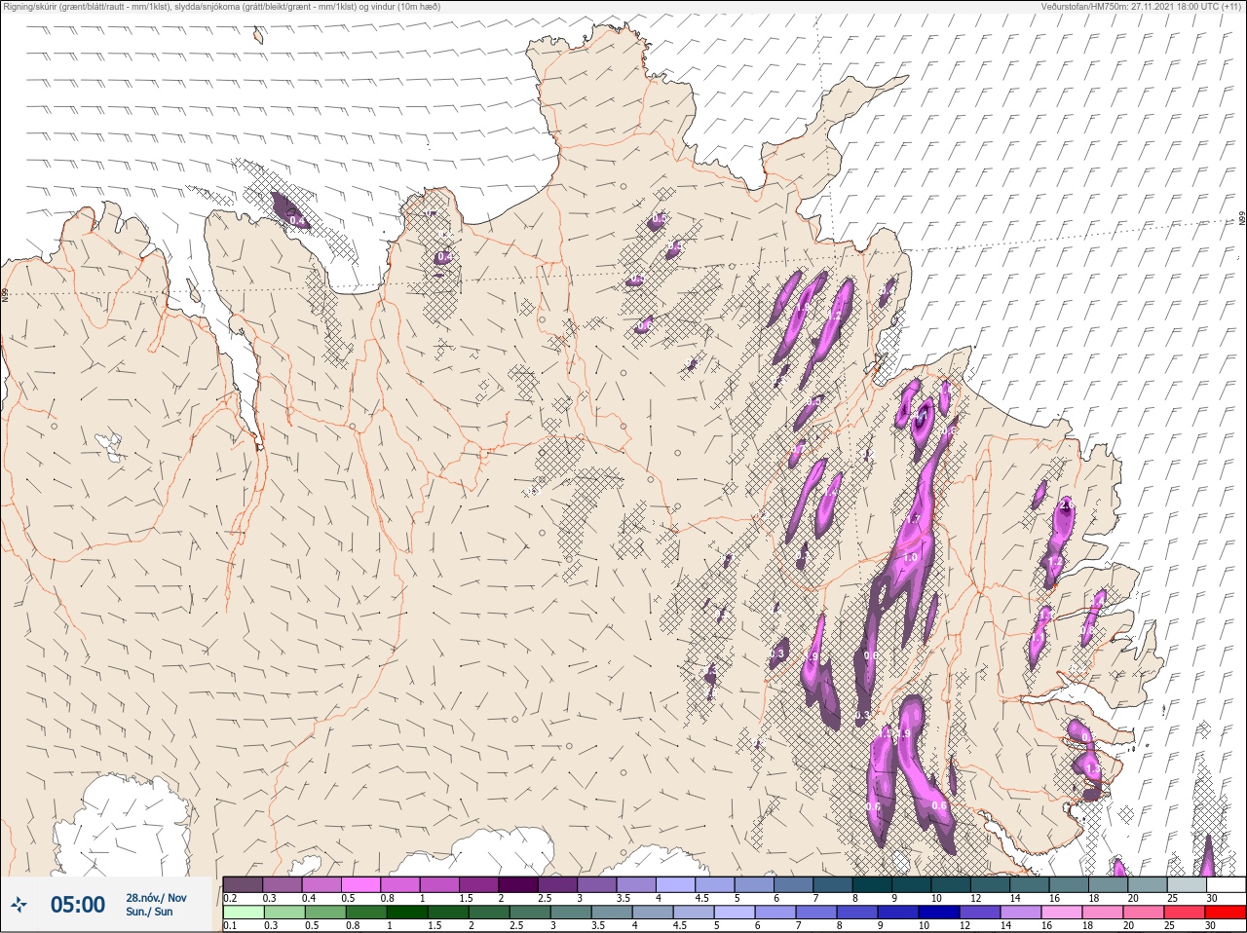
Task: Select the upper legend swatch labeled 10
Action: tap(952, 884)
